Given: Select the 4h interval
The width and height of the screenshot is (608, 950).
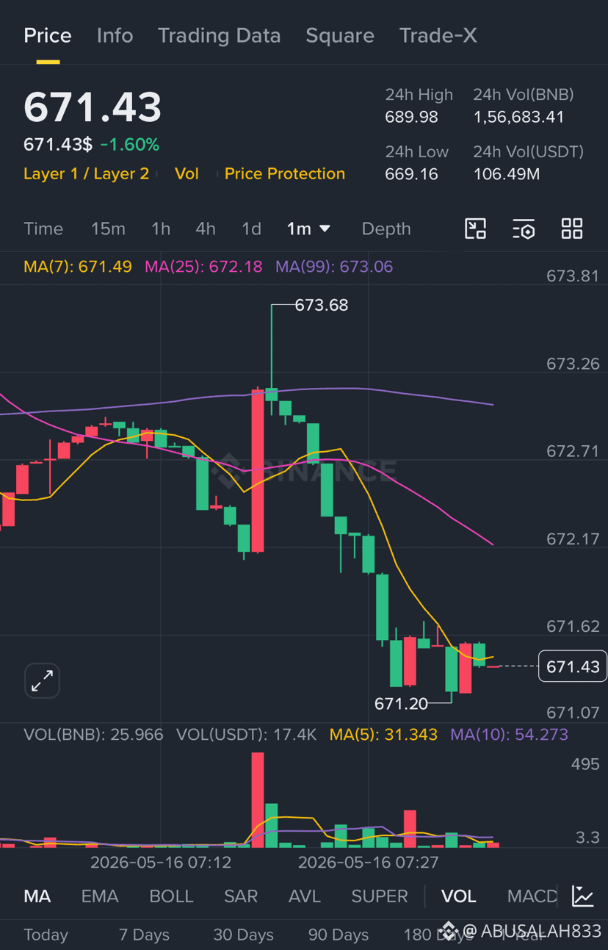Looking at the screenshot, I should 206,228.
